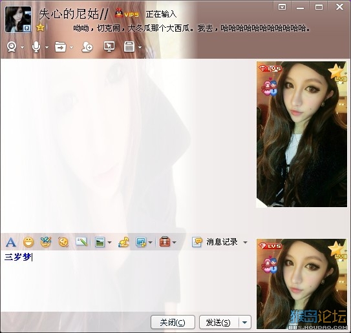This screenshot has height=333, width=351.
Task: Click the contact name 失心的尼姑//
Action: point(74,14)
